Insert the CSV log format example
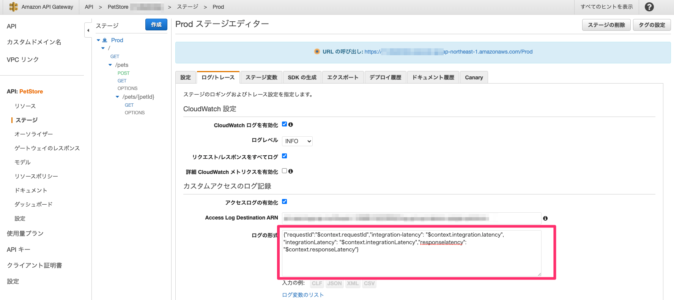674x300 pixels. pyautogui.click(x=369, y=283)
